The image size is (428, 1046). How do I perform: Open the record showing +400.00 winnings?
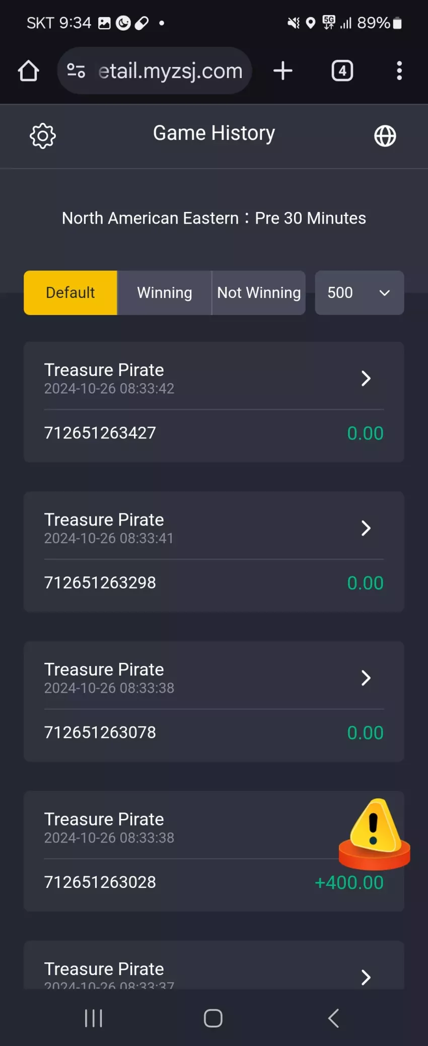click(x=214, y=851)
